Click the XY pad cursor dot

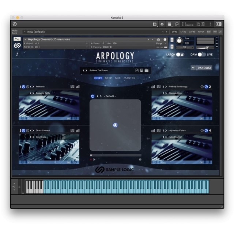115,125
